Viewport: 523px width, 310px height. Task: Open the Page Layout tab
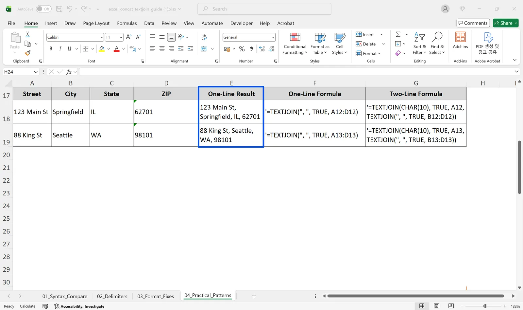96,23
